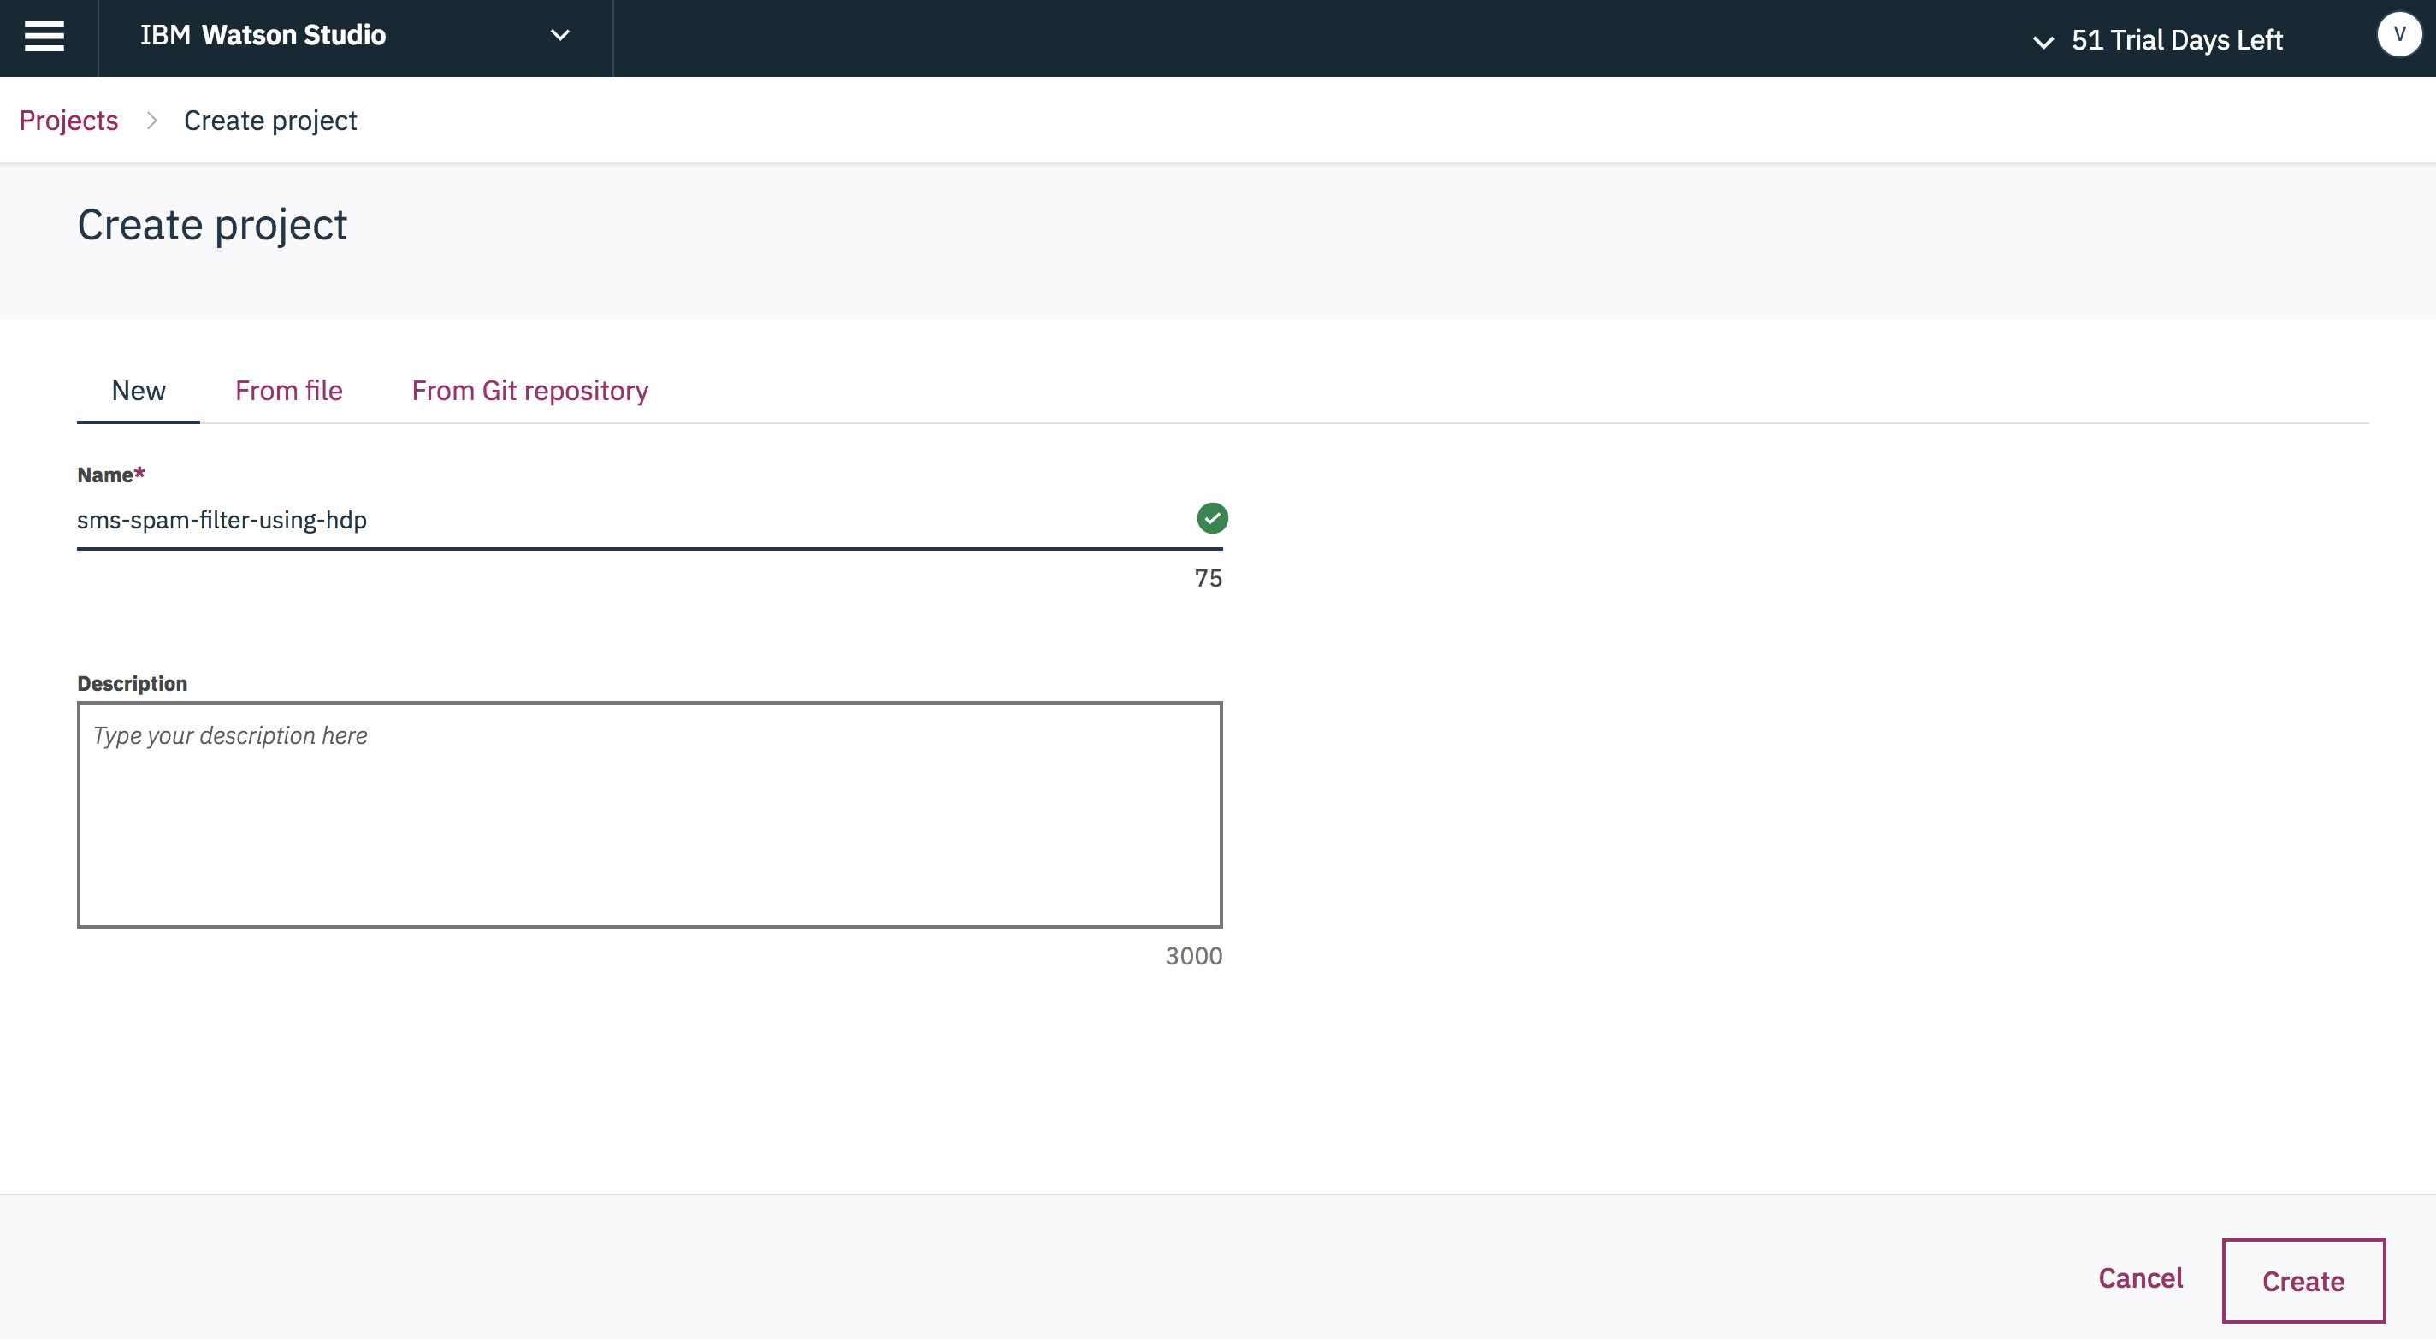Click the breadcrumb separator arrow
The height and width of the screenshot is (1339, 2436).
151,121
